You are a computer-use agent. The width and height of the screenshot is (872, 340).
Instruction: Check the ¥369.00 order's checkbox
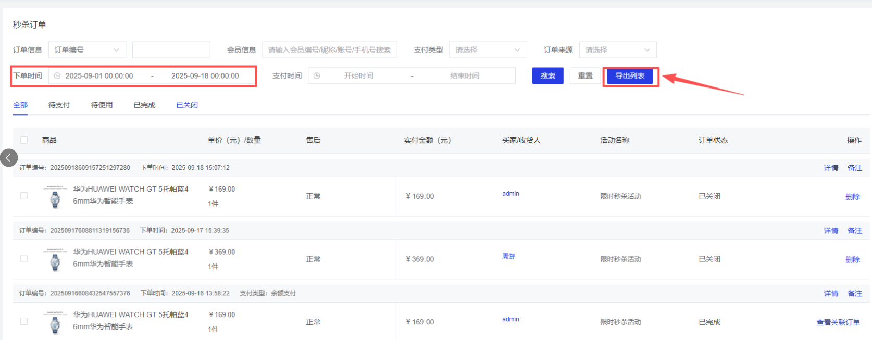tap(24, 259)
